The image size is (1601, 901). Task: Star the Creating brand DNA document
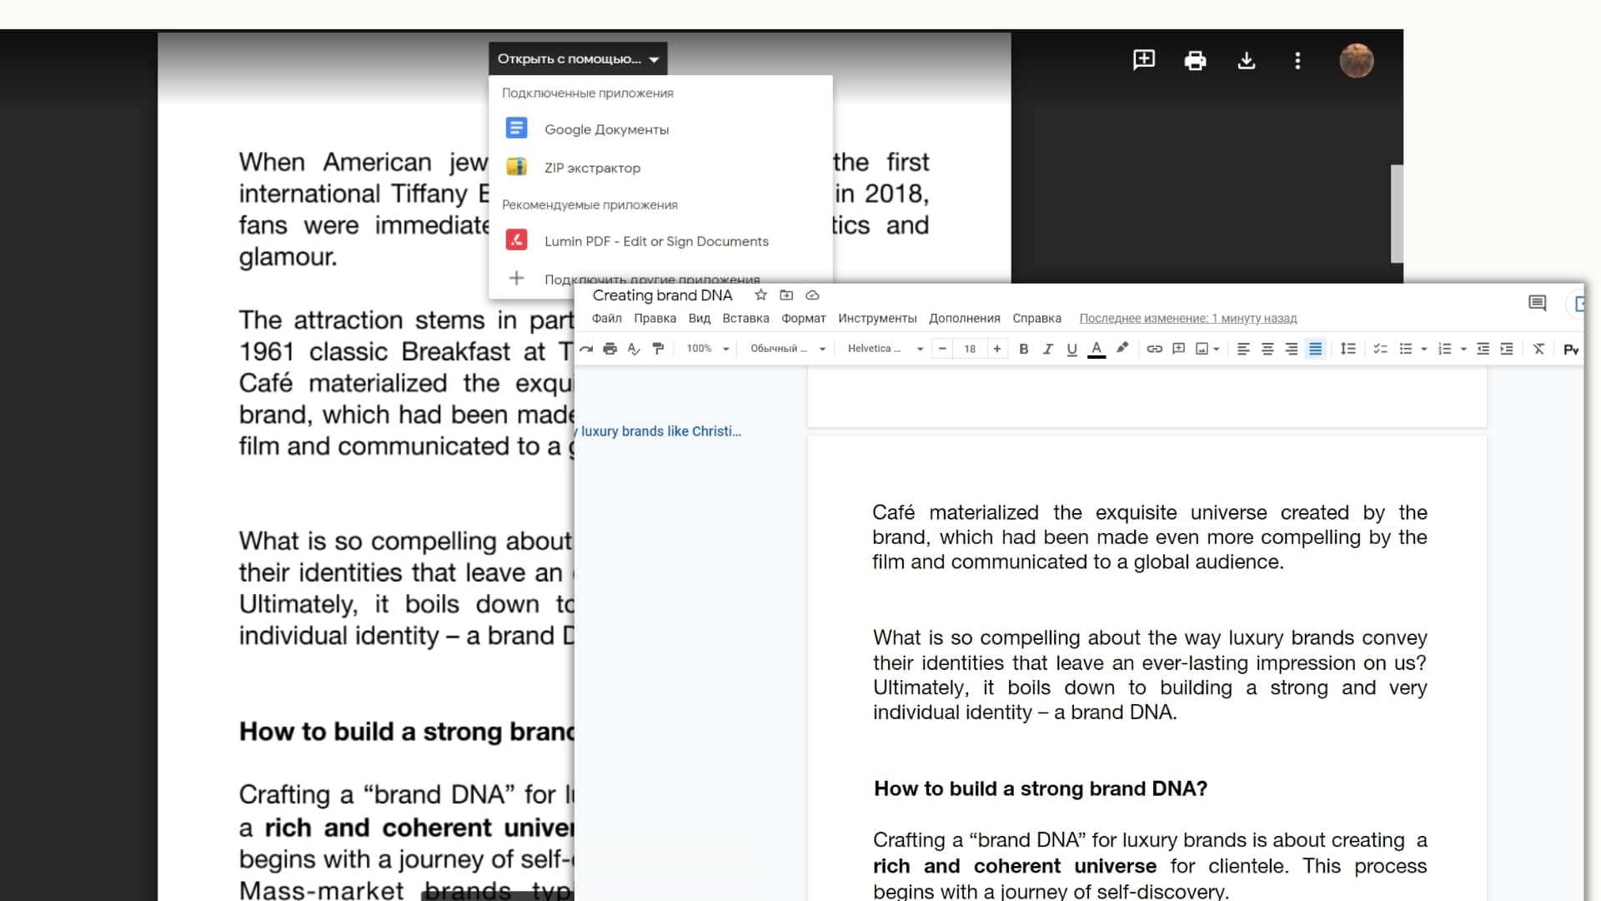(x=760, y=295)
